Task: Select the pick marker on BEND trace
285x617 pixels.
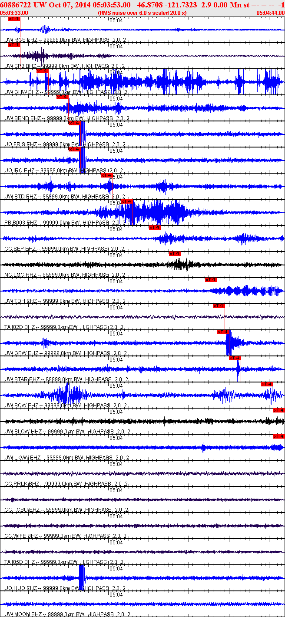Action: point(63,97)
